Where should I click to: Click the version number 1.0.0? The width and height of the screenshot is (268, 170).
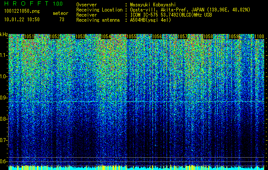tap(58, 3)
